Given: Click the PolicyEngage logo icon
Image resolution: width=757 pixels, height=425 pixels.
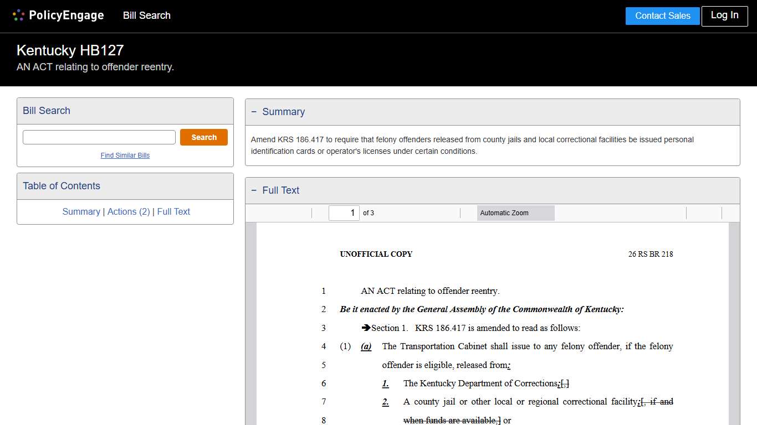Looking at the screenshot, I should coord(18,15).
